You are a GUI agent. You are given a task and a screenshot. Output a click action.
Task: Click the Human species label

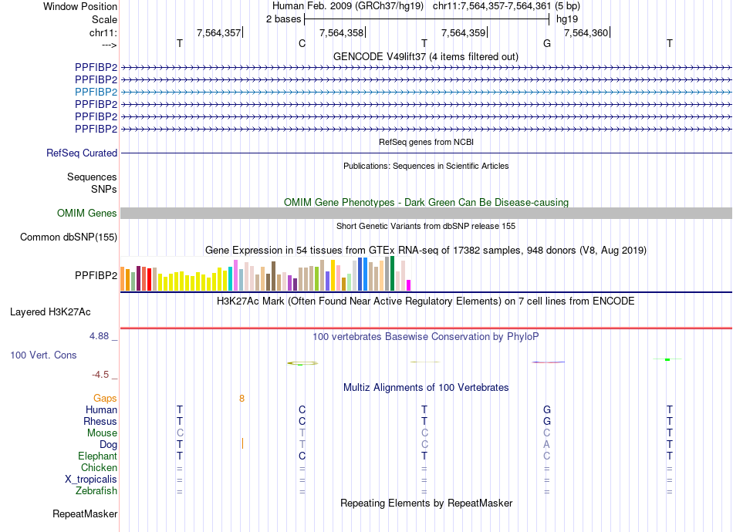101,410
